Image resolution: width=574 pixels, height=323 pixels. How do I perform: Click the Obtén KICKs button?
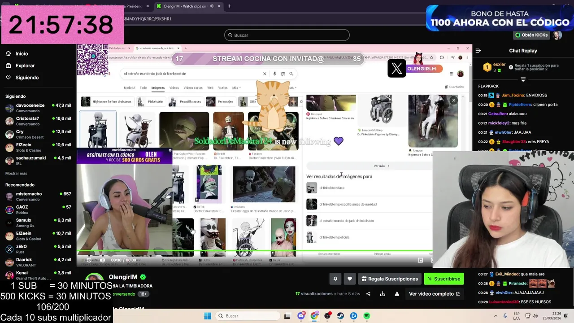coord(531,35)
